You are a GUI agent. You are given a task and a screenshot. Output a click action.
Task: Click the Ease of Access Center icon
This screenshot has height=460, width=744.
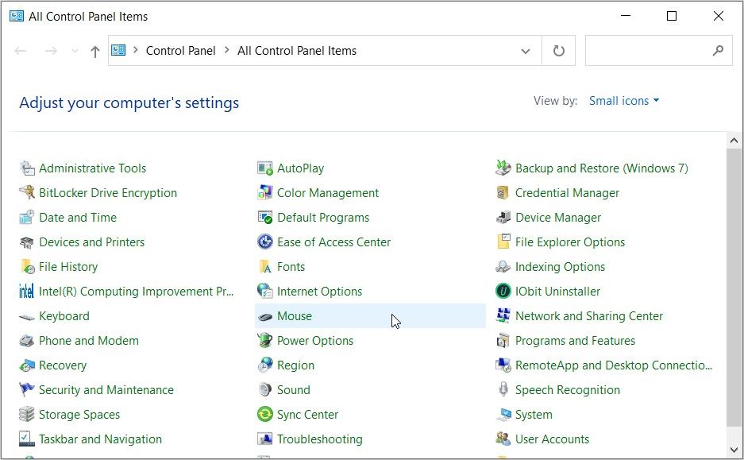[265, 242]
